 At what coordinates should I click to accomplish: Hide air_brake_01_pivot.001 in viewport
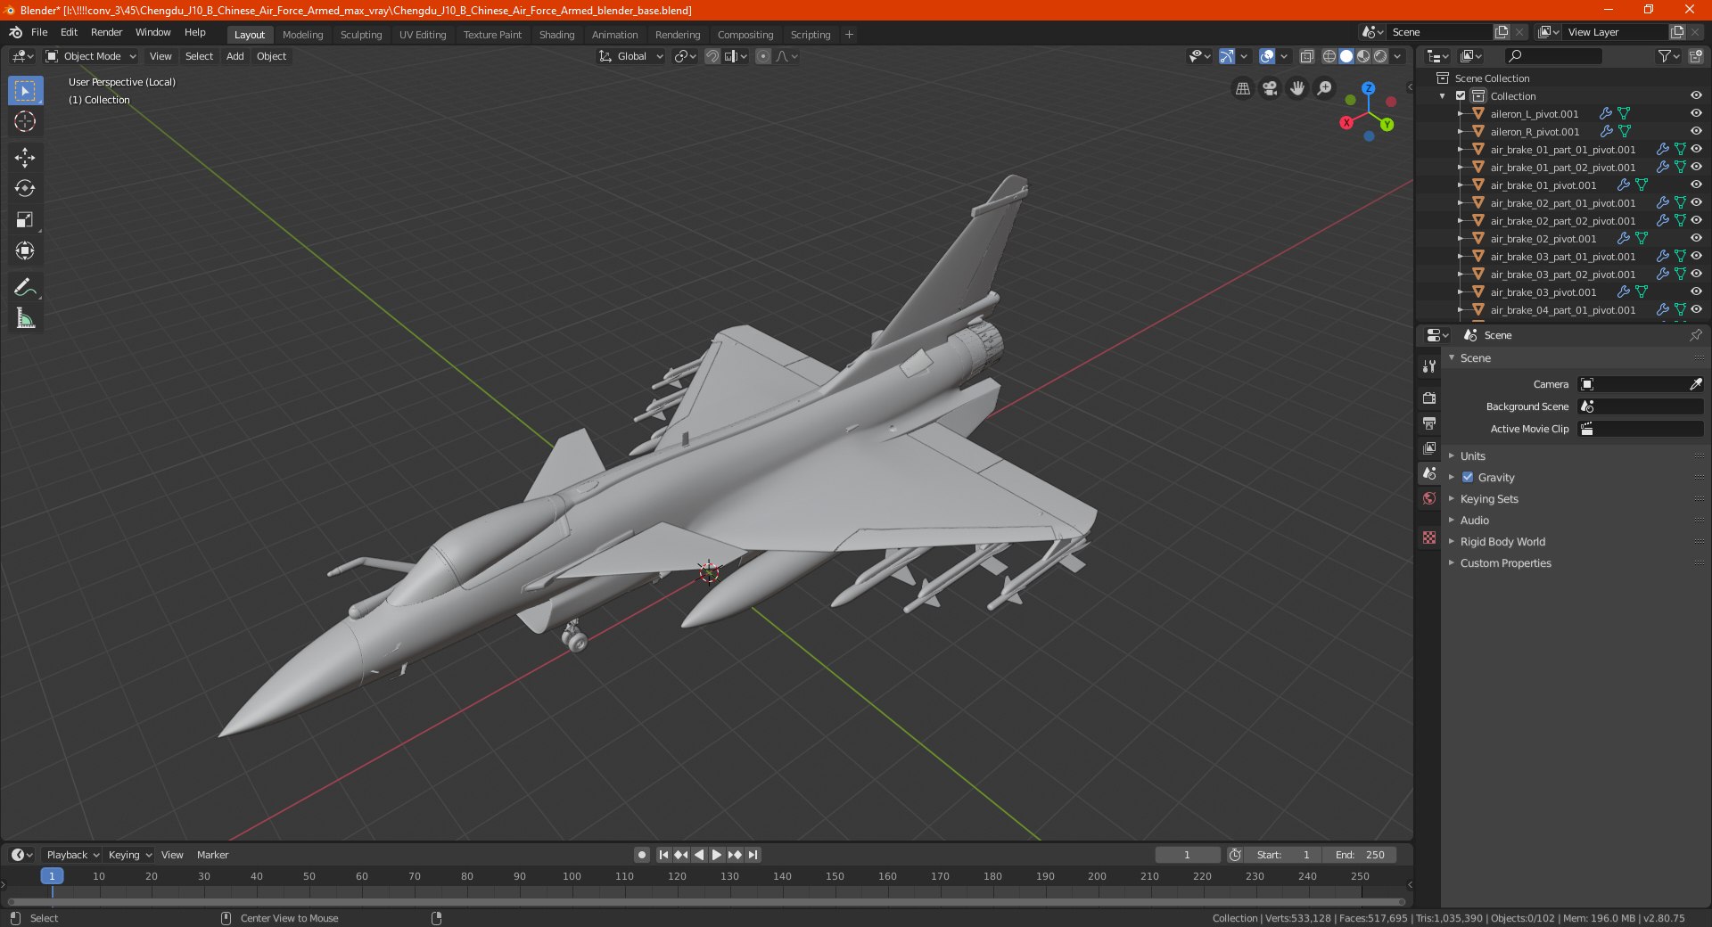pos(1696,185)
